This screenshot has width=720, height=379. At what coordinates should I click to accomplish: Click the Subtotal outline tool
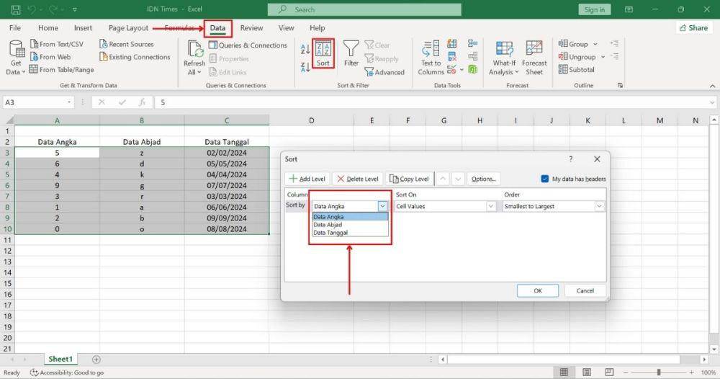577,70
